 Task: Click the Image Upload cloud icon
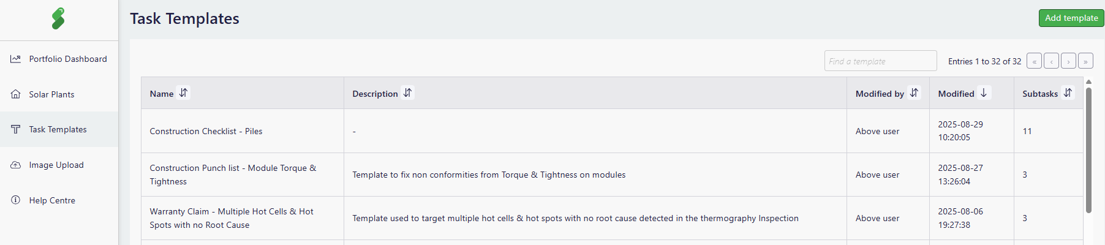(x=16, y=165)
